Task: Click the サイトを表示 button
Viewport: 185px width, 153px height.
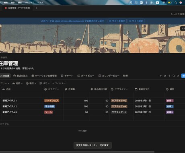Action: pyautogui.click(x=117, y=21)
